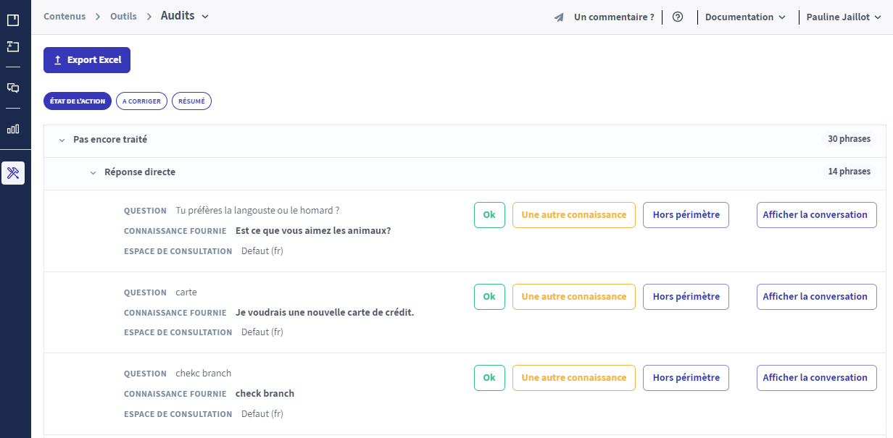This screenshot has width=893, height=438.
Task: Collapse the 'Pas encore traité' section
Action: pos(62,140)
